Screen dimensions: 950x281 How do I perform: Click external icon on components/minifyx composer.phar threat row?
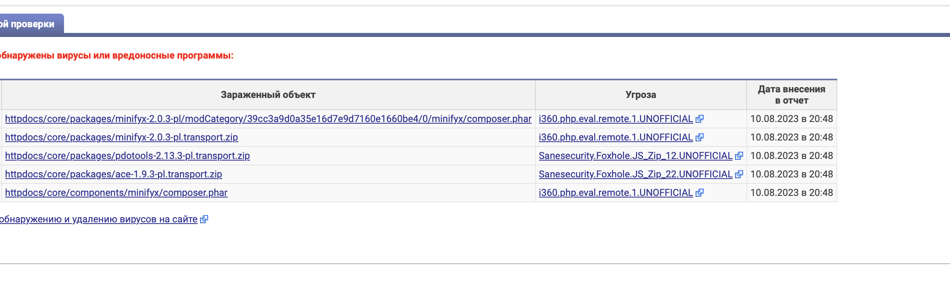[700, 193]
